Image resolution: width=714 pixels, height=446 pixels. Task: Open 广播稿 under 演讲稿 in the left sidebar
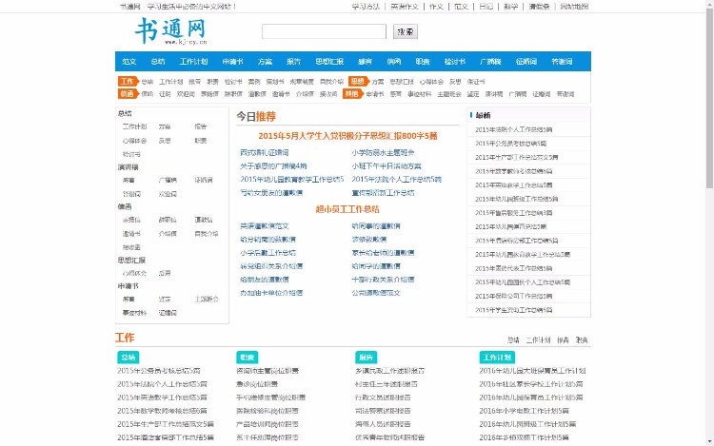pyautogui.click(x=168, y=180)
